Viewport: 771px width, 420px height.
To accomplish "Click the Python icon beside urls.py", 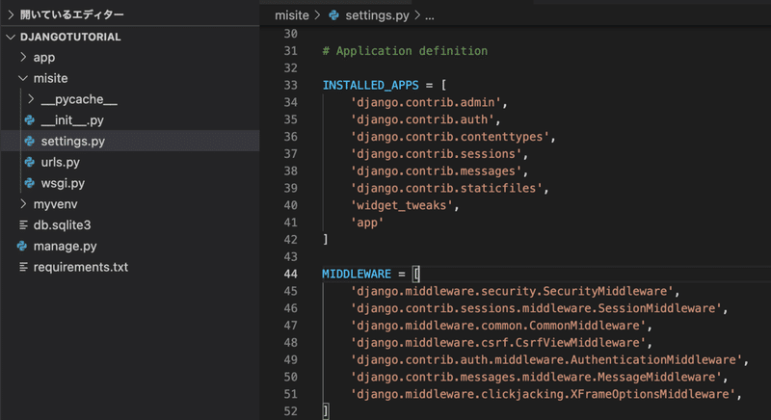I will [x=30, y=162].
